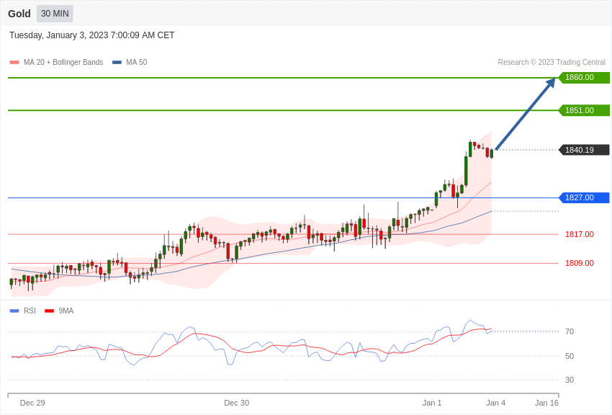The image size is (612, 415).
Task: Click the Dec 29 date marker
Action: pyautogui.click(x=32, y=403)
